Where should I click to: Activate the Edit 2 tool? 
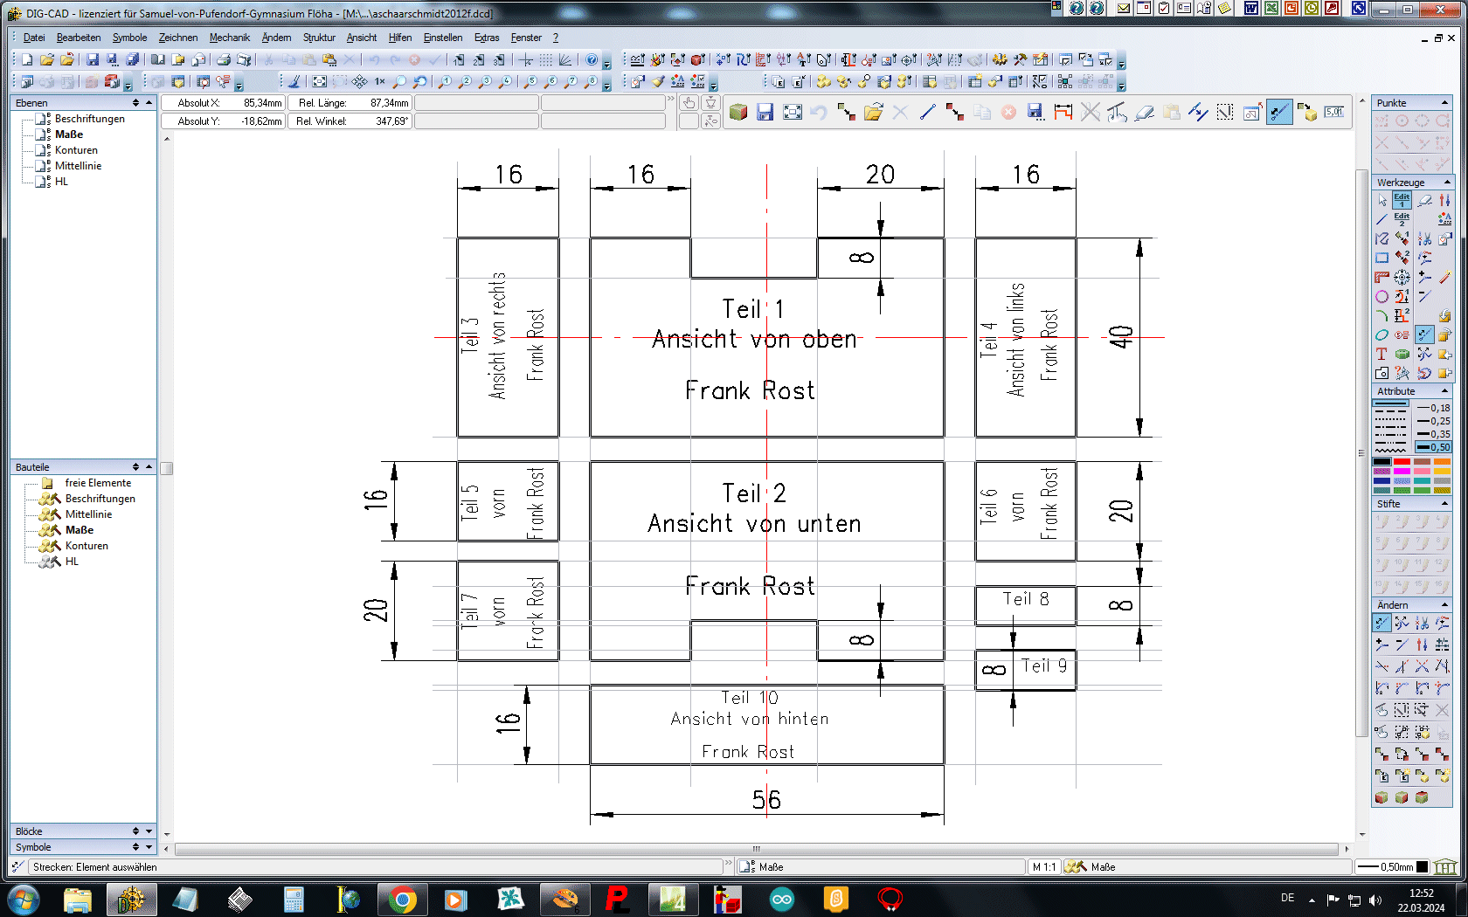pyautogui.click(x=1402, y=219)
